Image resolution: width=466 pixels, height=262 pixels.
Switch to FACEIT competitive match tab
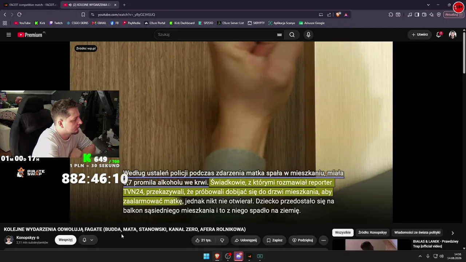click(x=30, y=5)
